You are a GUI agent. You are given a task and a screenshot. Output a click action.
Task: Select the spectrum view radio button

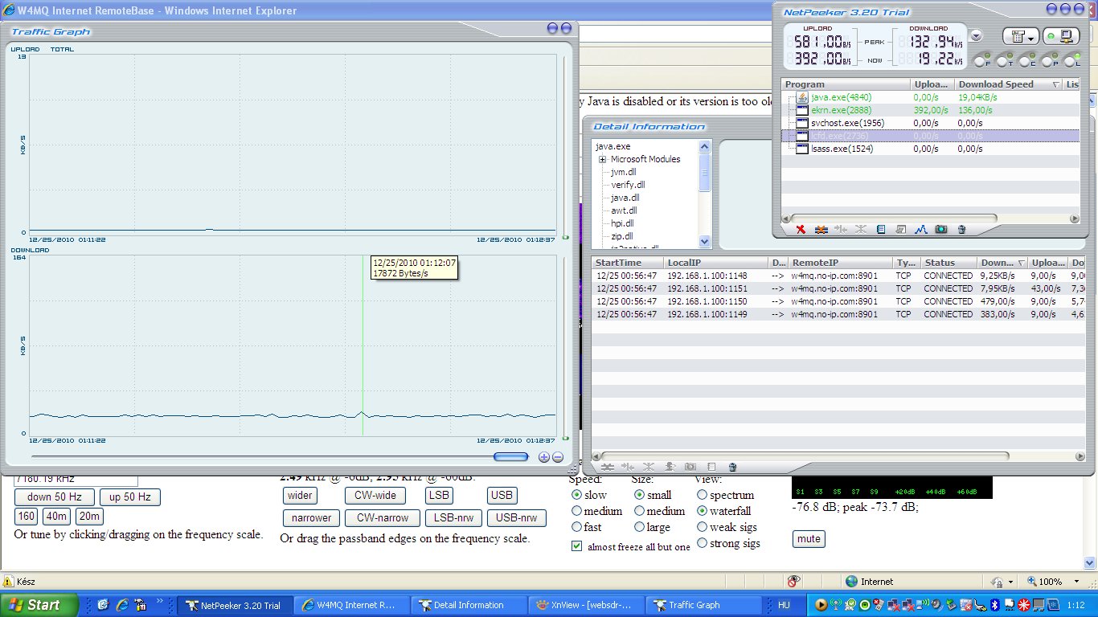coord(703,495)
